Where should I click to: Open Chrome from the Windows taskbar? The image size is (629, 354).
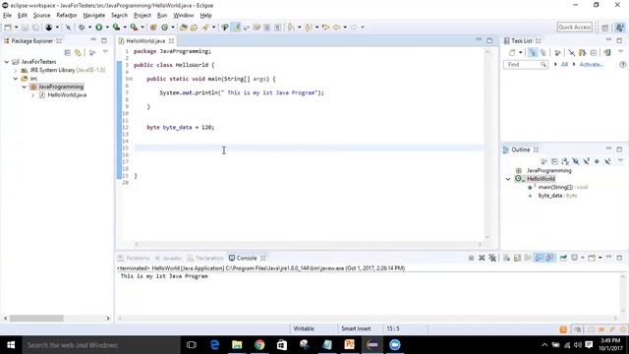pyautogui.click(x=259, y=345)
